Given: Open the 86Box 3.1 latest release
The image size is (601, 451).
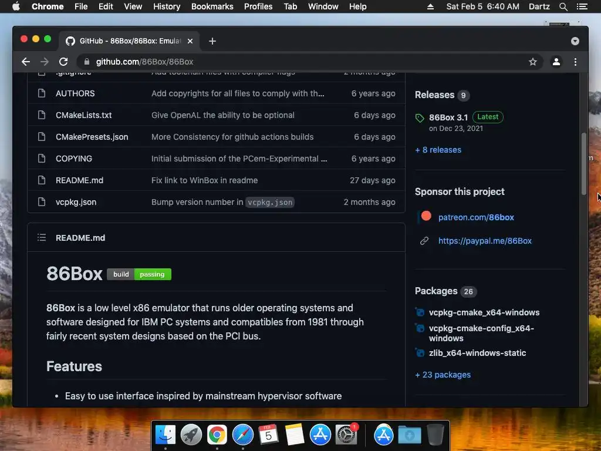Looking at the screenshot, I should click(448, 117).
